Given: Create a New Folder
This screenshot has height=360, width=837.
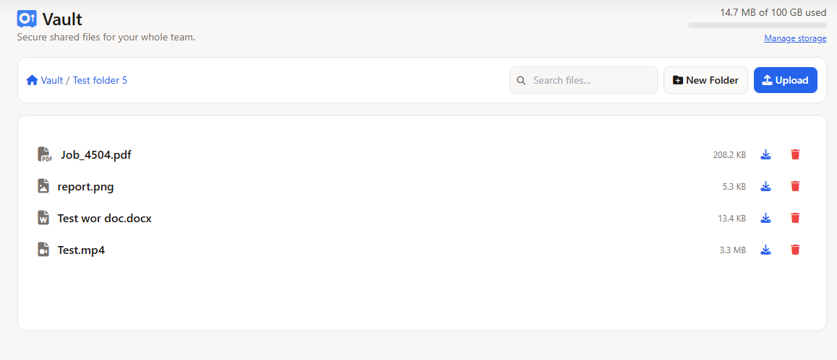Looking at the screenshot, I should tap(705, 80).
